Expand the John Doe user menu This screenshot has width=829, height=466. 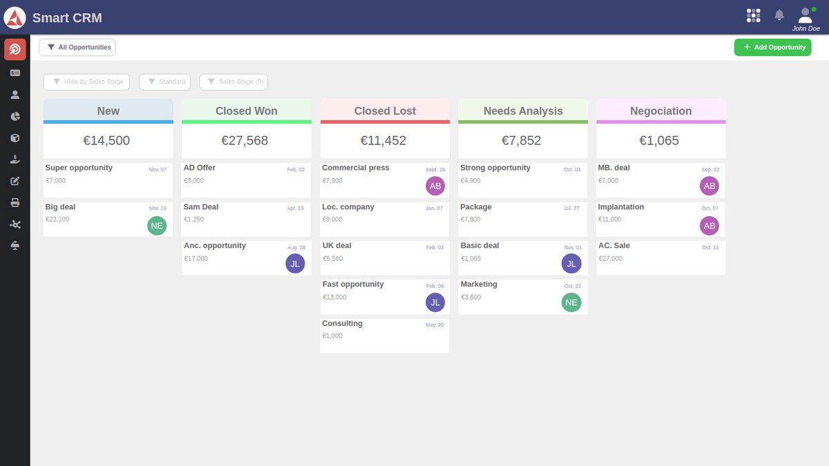[806, 17]
